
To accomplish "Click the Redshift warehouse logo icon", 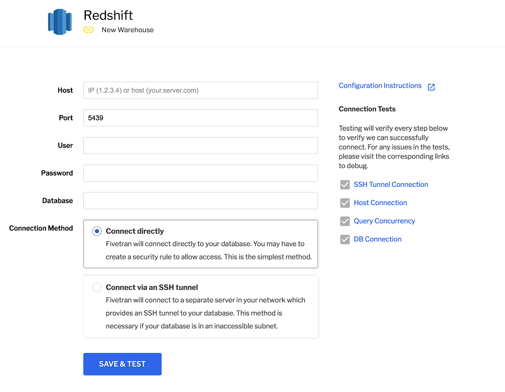I will pyautogui.click(x=59, y=22).
